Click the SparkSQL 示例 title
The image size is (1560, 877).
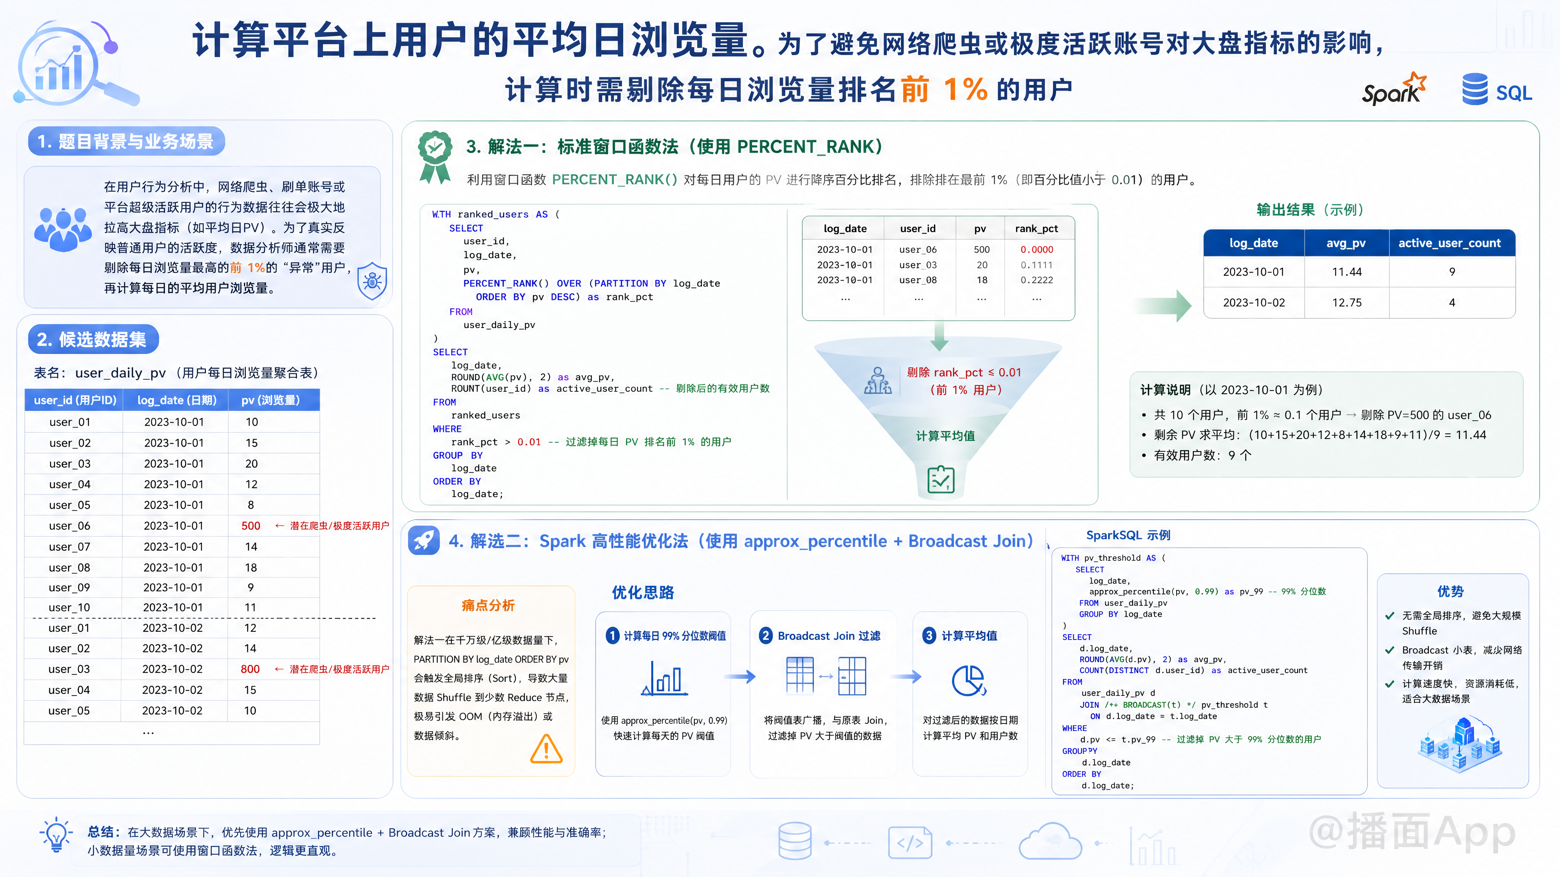[1128, 535]
